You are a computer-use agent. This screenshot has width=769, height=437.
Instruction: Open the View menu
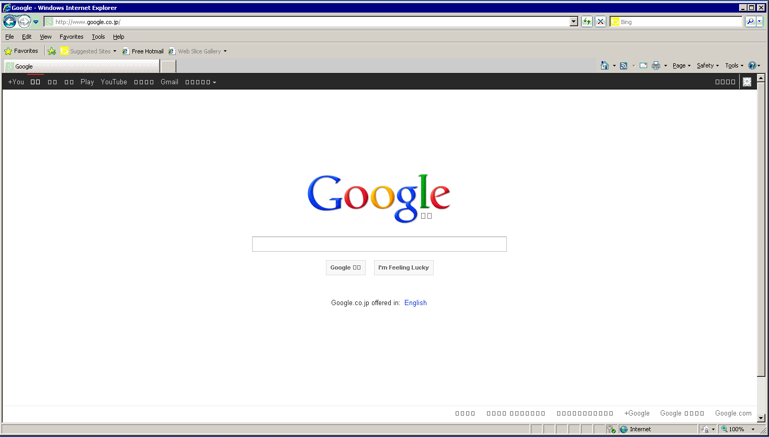click(46, 37)
